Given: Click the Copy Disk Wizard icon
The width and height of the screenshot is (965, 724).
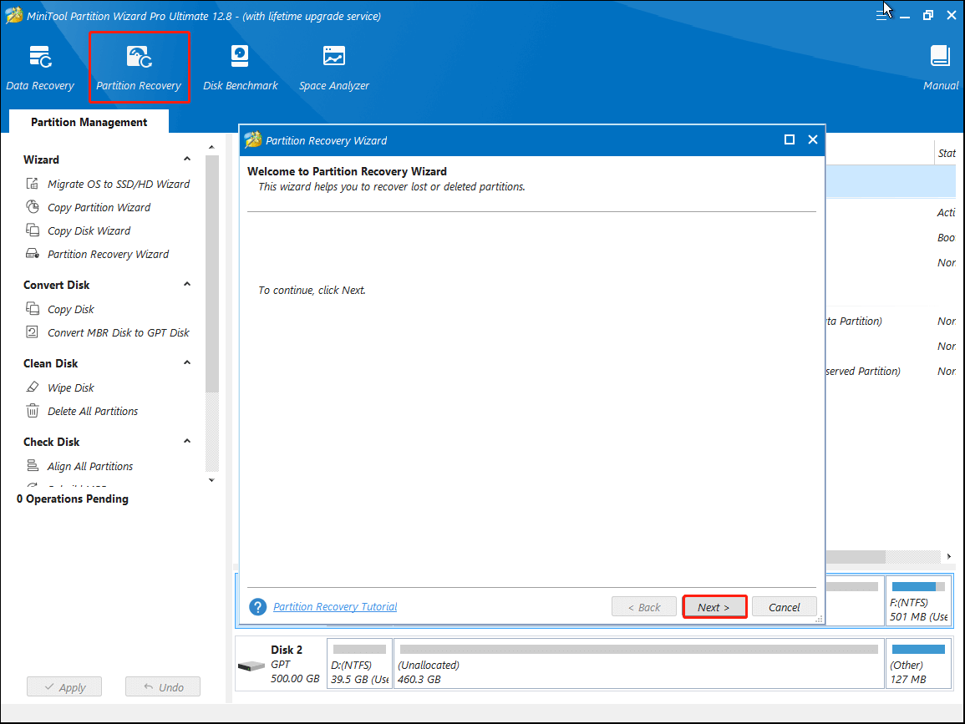Looking at the screenshot, I should point(32,230).
